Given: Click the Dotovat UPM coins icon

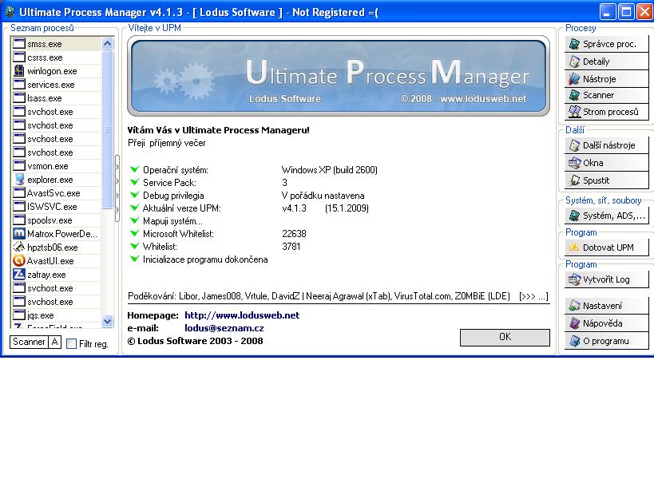Looking at the screenshot, I should [x=574, y=247].
